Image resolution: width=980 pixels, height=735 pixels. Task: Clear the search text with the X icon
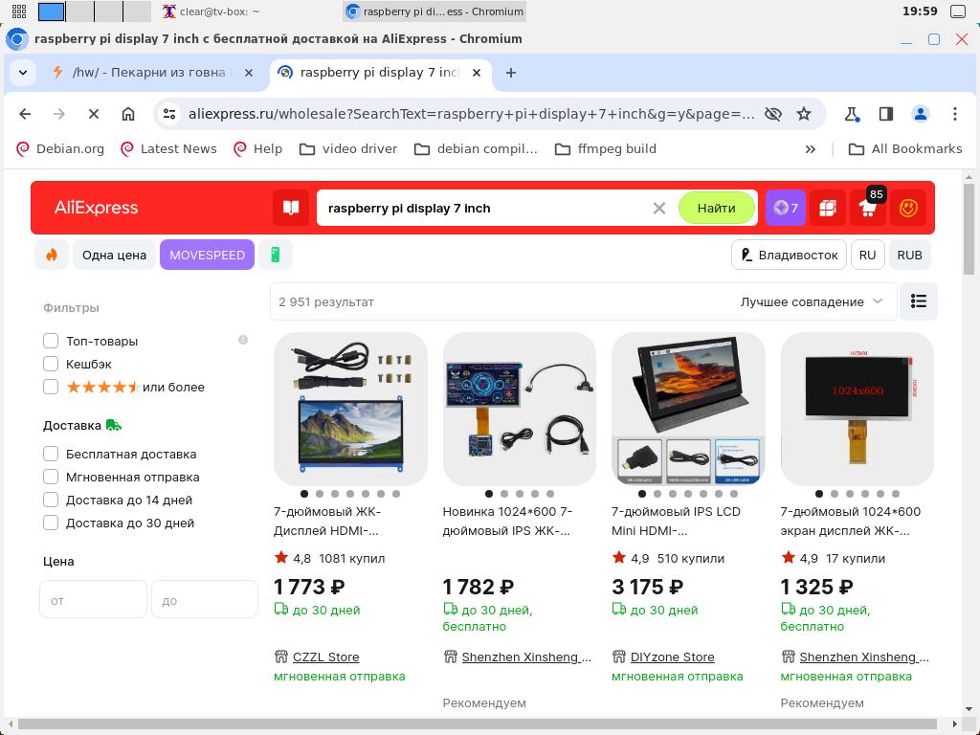pyautogui.click(x=658, y=208)
